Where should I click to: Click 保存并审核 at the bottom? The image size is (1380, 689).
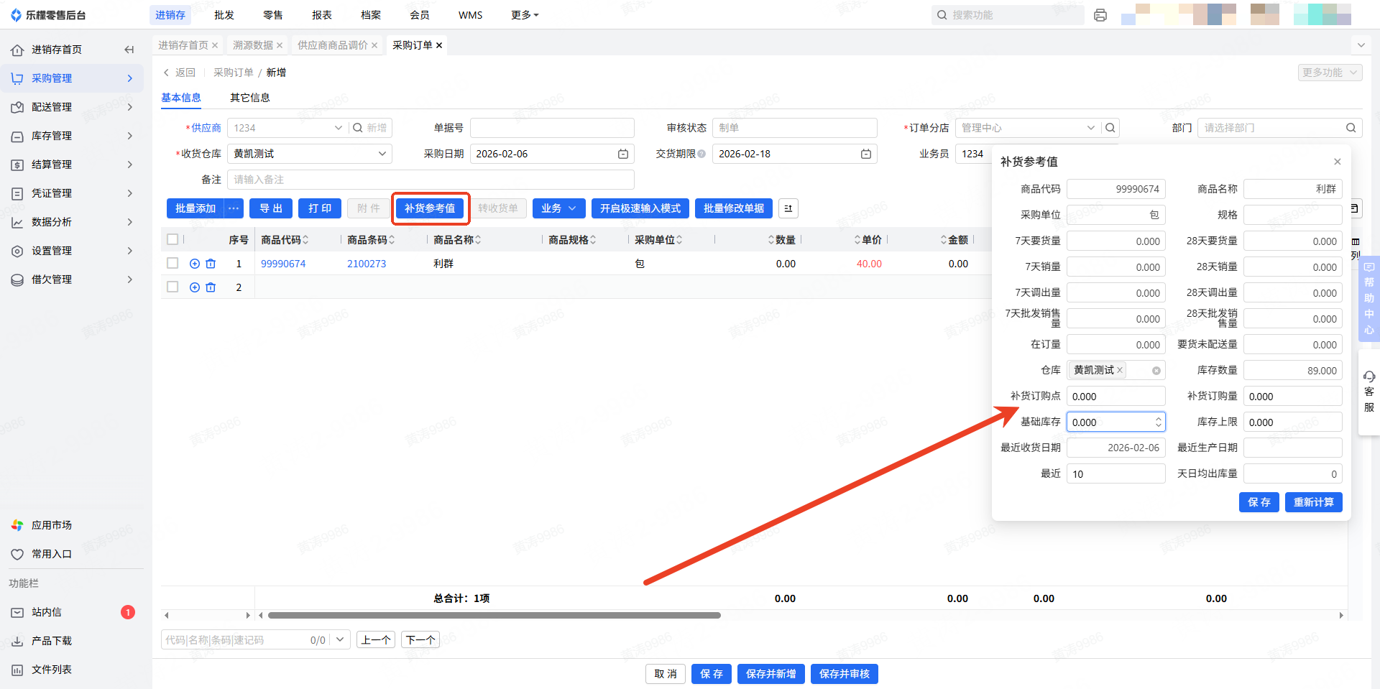(845, 674)
